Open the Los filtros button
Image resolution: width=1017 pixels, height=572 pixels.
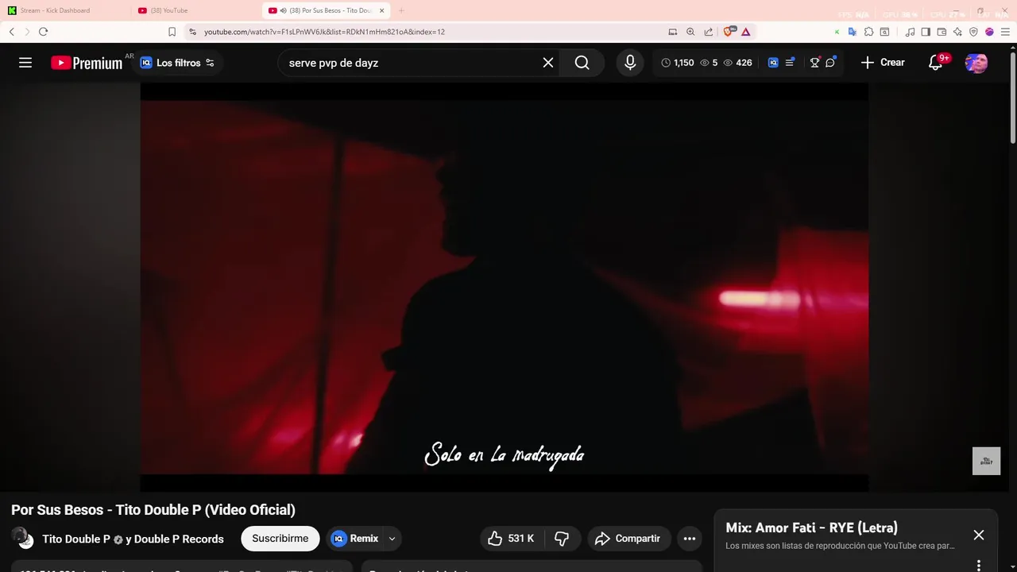(177, 63)
